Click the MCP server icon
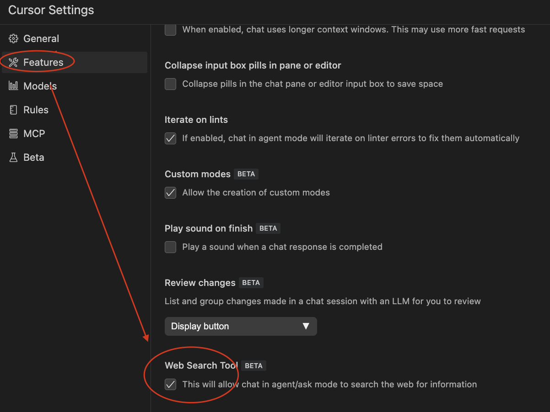Screen dimensions: 550x412 14,133
